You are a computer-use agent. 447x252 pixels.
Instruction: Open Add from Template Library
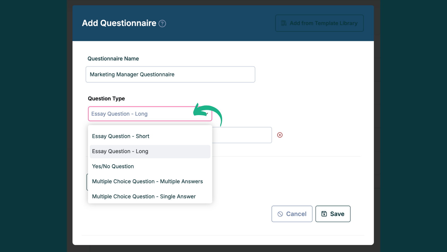(319, 23)
